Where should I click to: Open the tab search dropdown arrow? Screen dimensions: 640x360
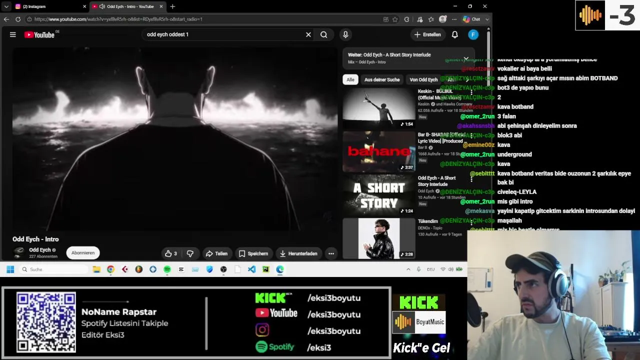tap(6, 6)
